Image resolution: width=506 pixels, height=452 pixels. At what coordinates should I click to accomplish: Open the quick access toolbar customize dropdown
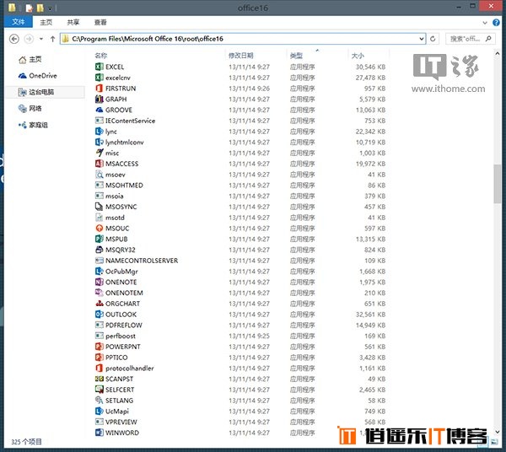[51, 8]
